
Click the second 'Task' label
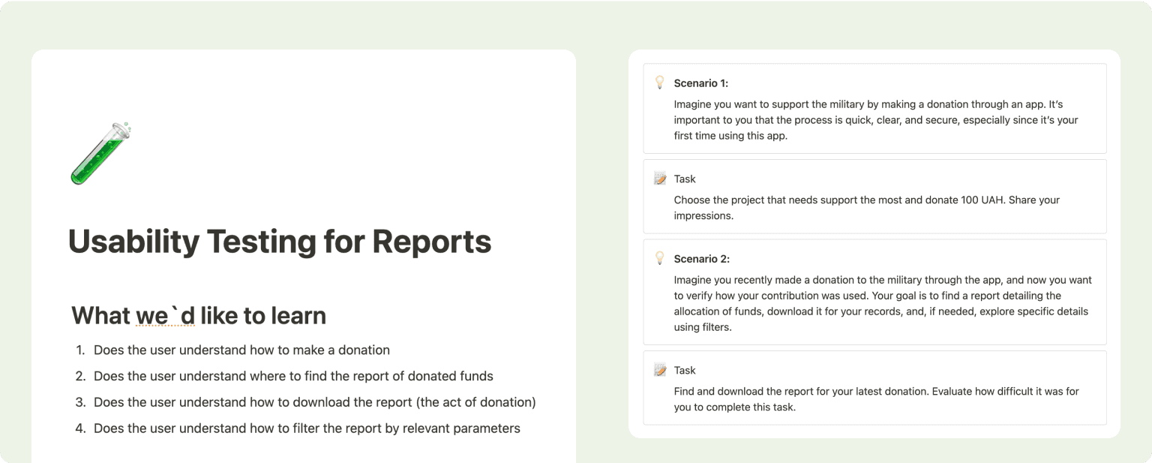685,371
